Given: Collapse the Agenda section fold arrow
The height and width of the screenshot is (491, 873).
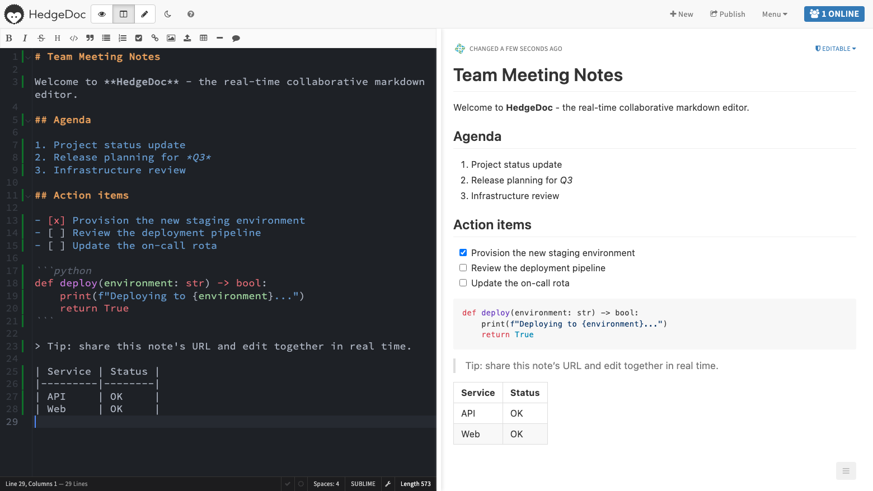Looking at the screenshot, I should tap(28, 120).
